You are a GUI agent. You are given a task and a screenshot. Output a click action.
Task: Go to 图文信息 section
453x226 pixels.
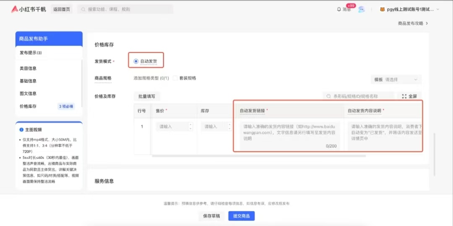point(28,94)
